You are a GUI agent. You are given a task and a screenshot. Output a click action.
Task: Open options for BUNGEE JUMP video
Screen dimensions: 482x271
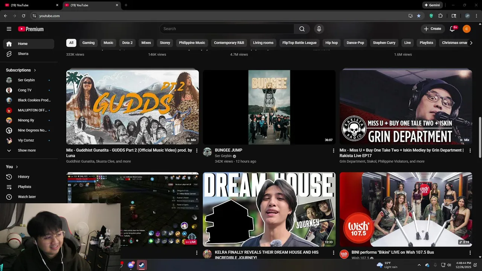(x=333, y=151)
